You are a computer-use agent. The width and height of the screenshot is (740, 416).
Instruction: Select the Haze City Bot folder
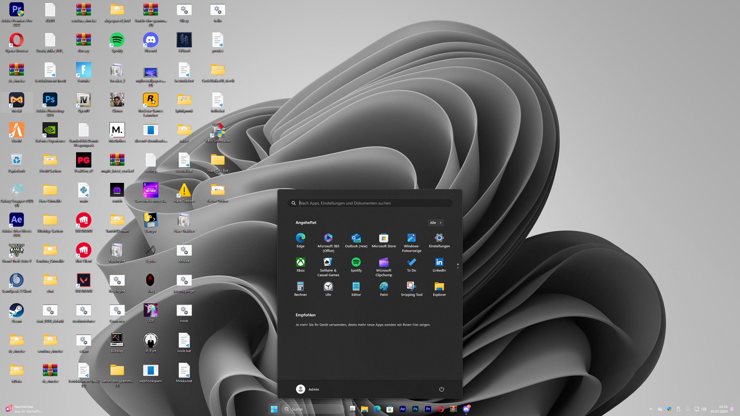[218, 163]
